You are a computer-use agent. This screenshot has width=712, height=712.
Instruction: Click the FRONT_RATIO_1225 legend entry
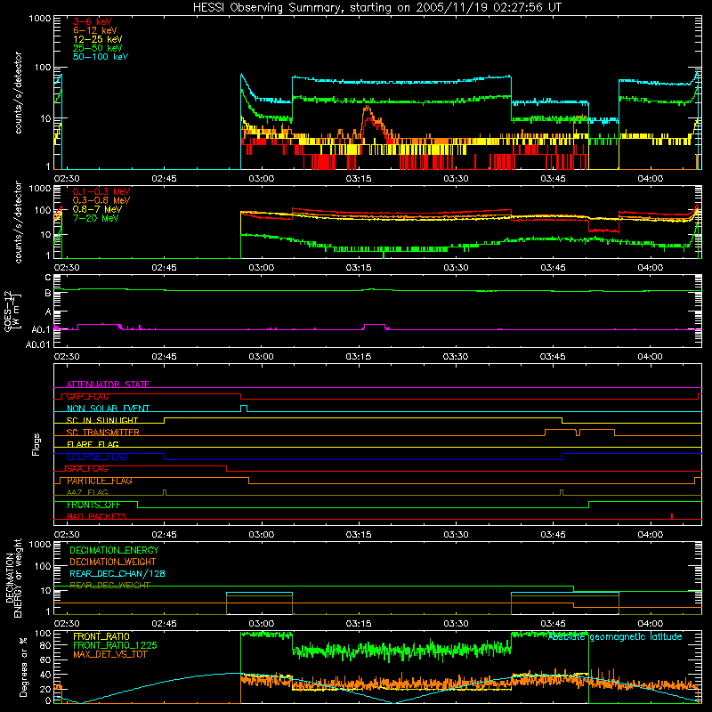pyautogui.click(x=115, y=645)
